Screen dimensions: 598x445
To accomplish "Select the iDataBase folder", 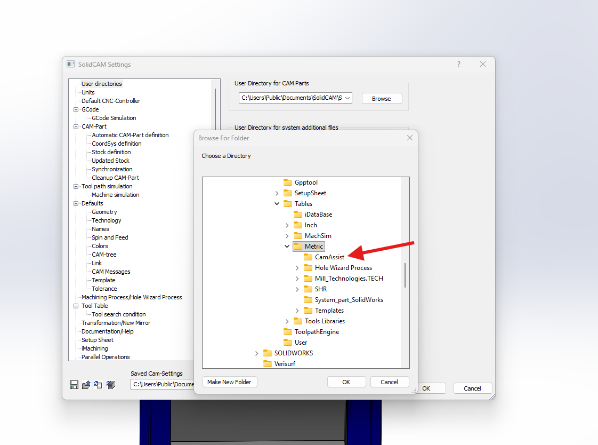I will (x=318, y=214).
